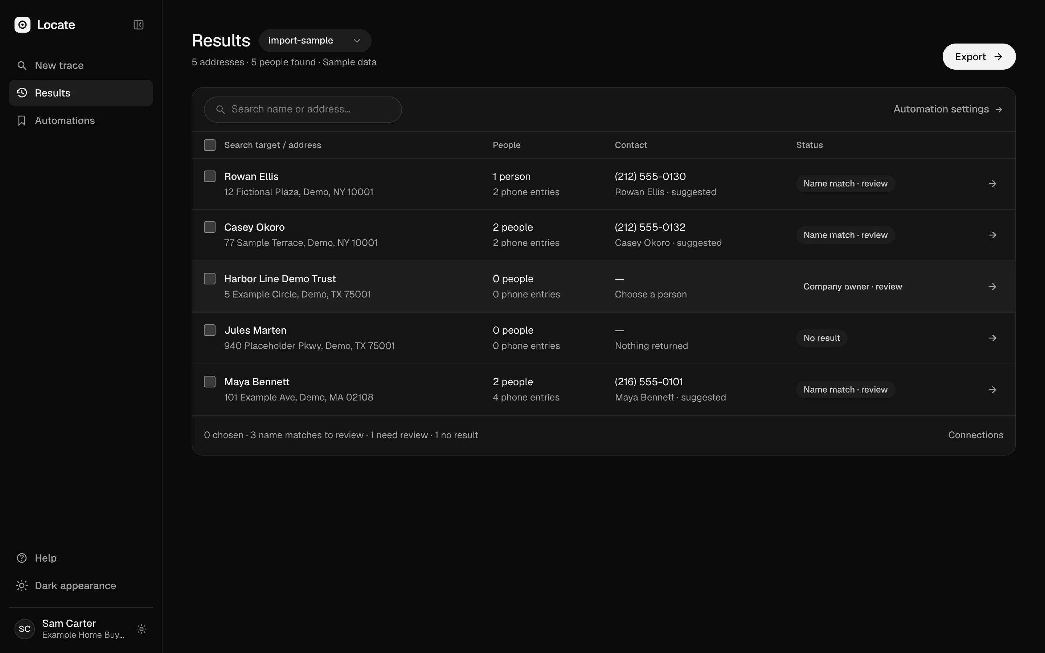Click the Locate app title

56,25
